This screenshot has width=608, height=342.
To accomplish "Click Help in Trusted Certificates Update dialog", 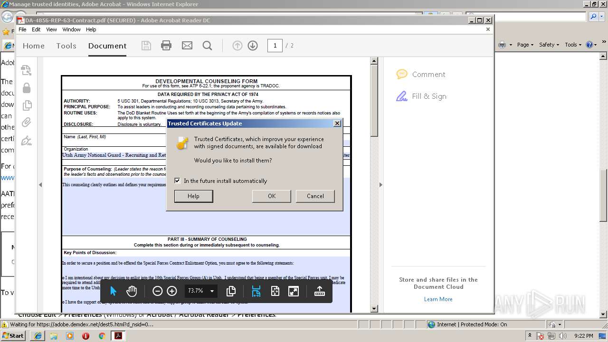I will click(x=193, y=196).
